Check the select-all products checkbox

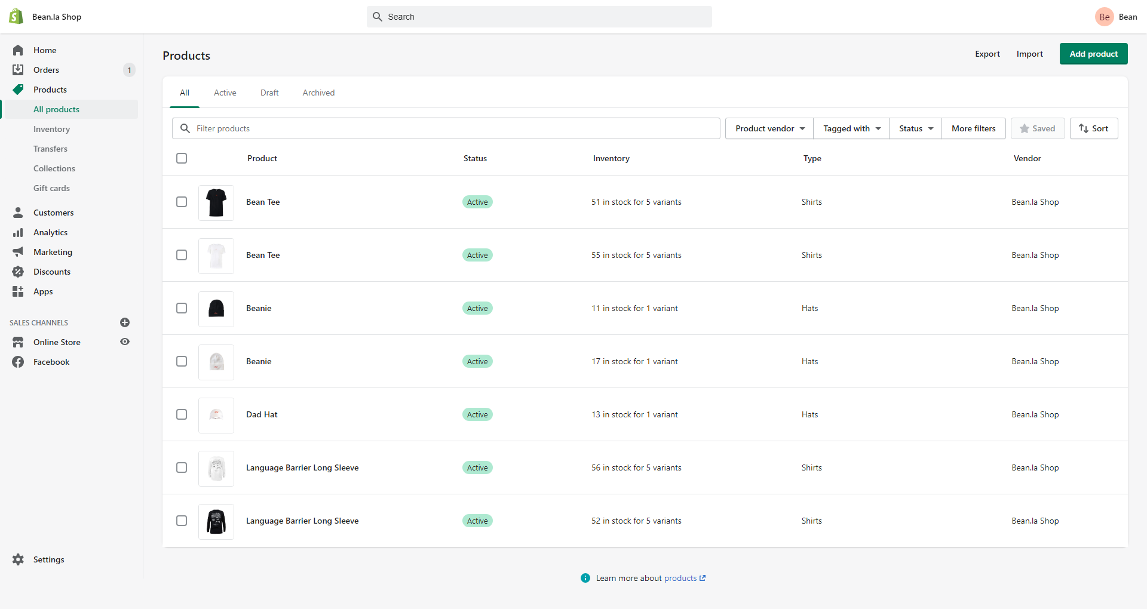click(x=182, y=158)
